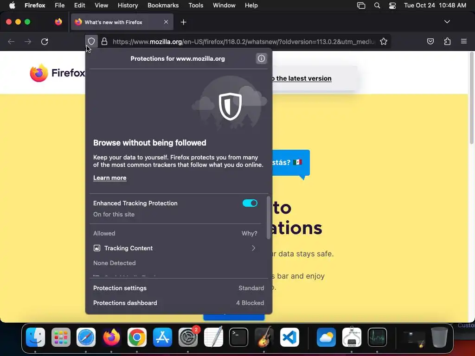Open Save to Pocket icon
475x356 pixels.
coord(430,41)
